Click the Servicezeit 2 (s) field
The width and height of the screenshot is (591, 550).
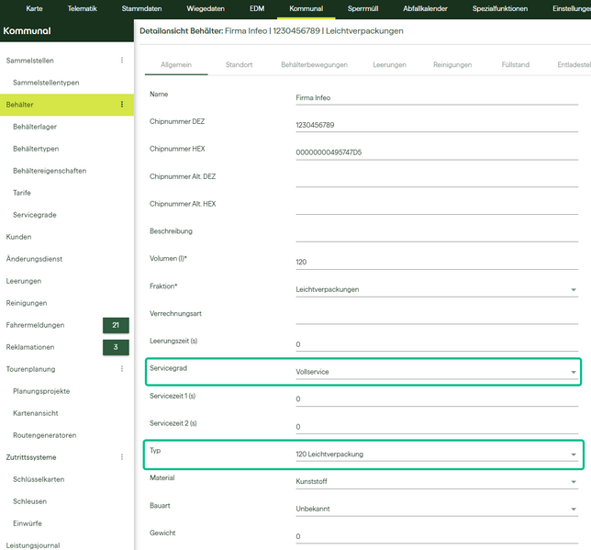point(437,427)
